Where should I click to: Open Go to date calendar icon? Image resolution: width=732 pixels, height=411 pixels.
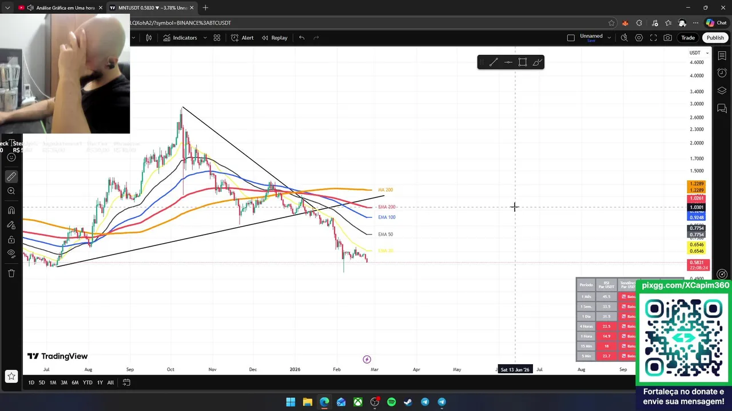tap(126, 382)
